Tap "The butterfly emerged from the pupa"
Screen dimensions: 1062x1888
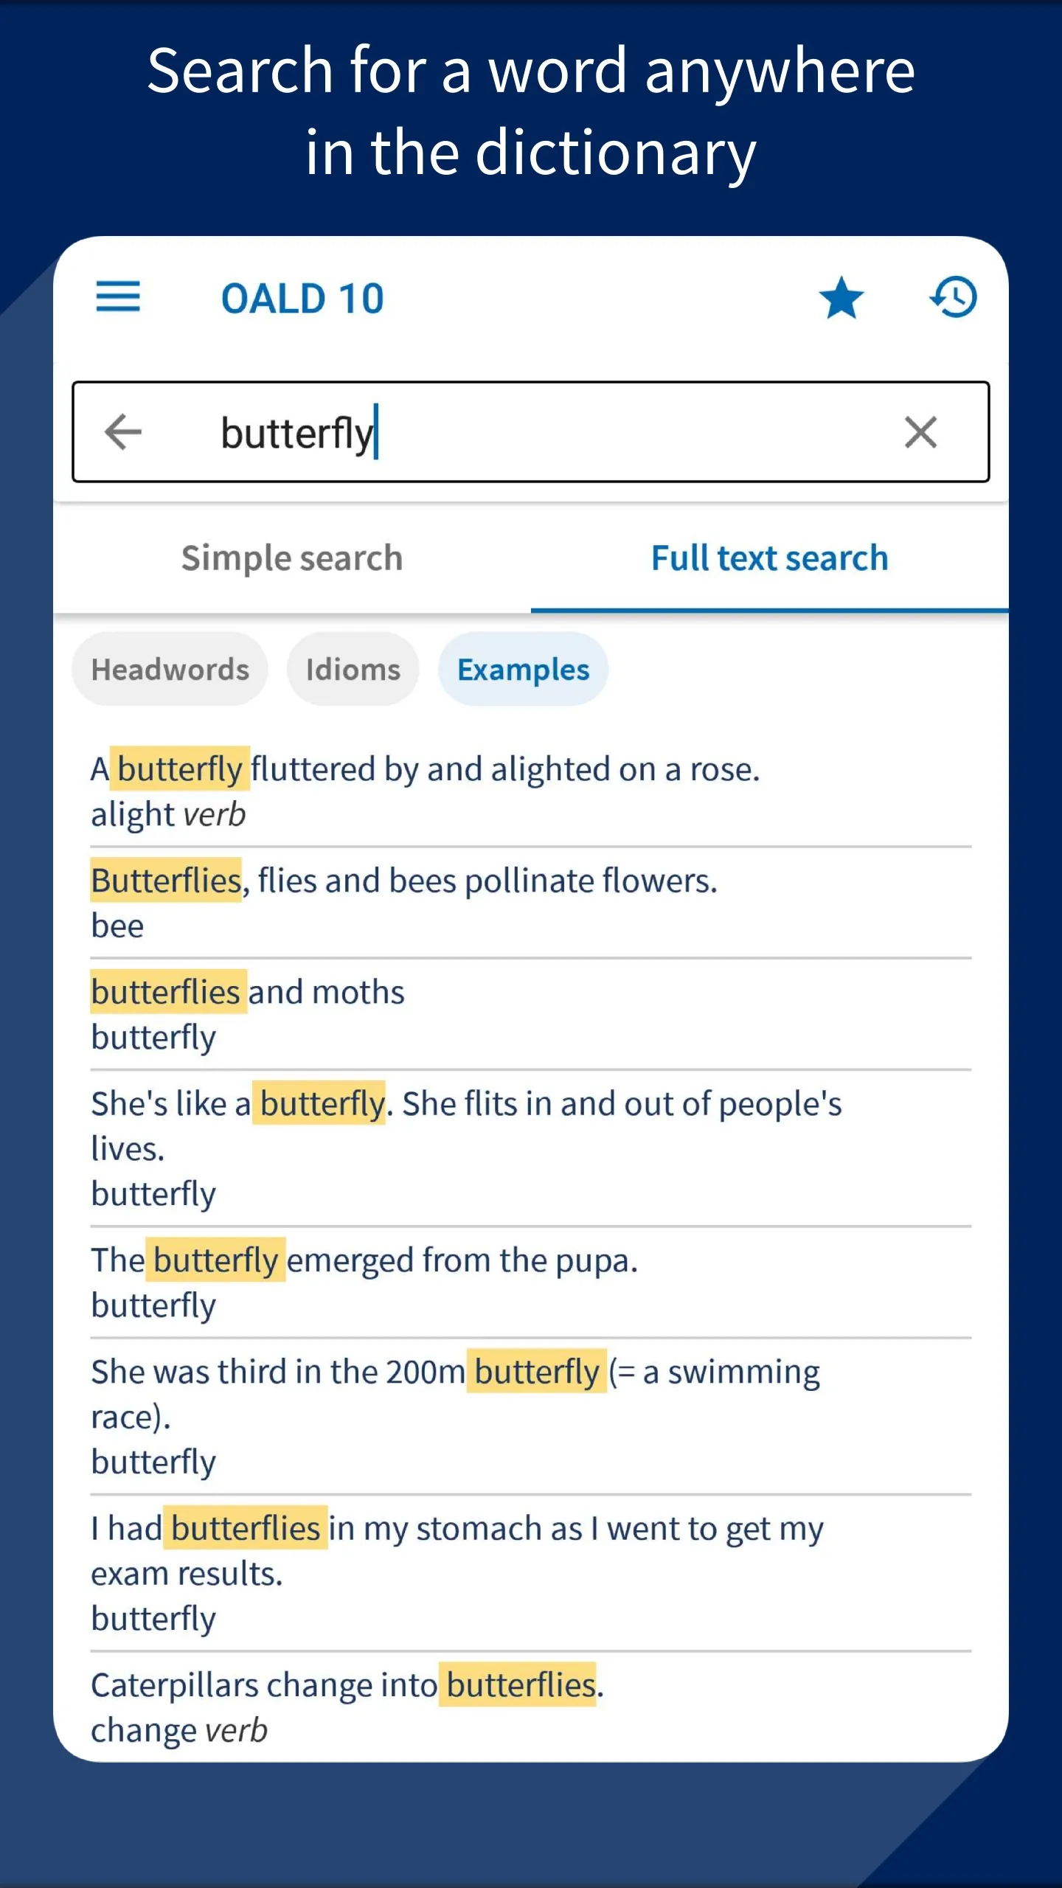[364, 1282]
